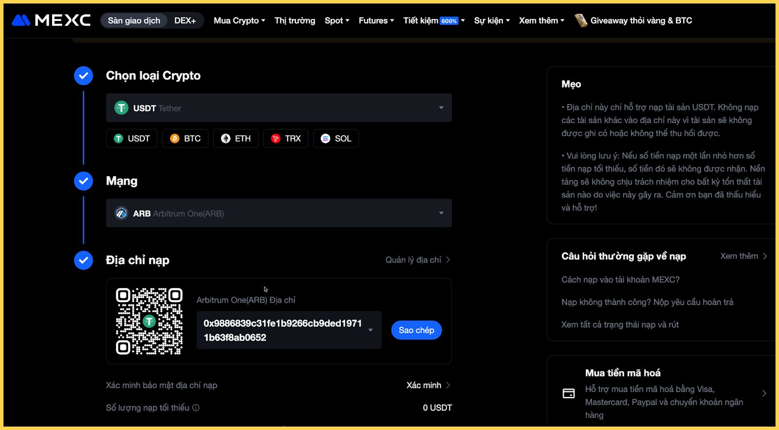This screenshot has height=430, width=779.
Task: Click the Mạng step checkmark
Action: click(84, 181)
